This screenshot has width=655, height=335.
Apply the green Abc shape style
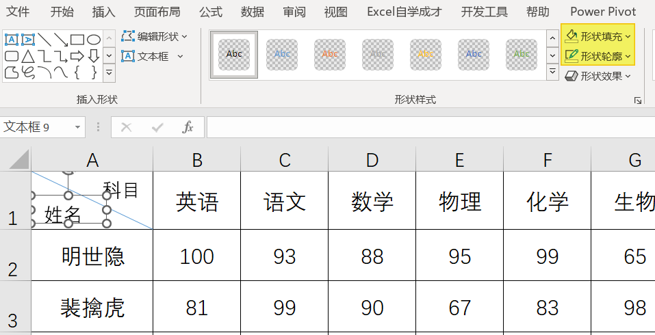tap(522, 54)
